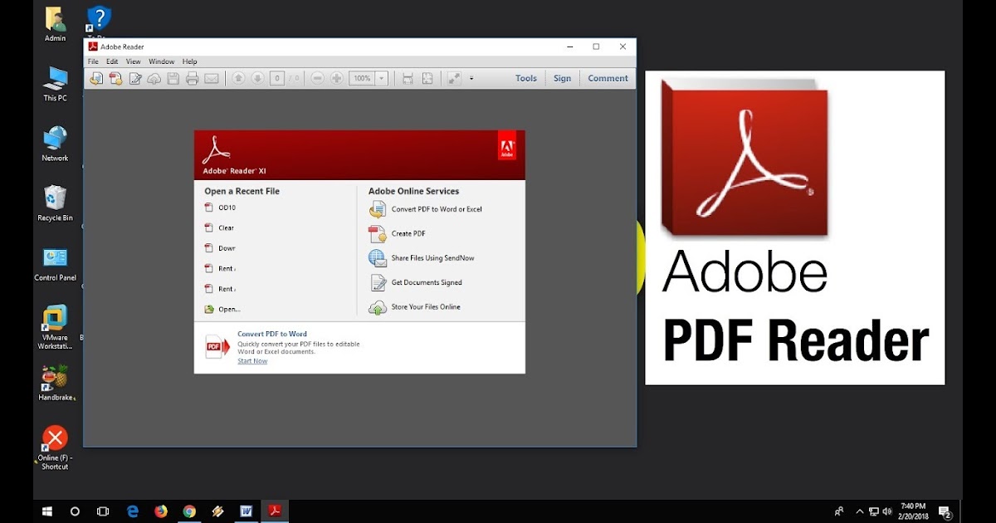Open the Tools pane
The height and width of the screenshot is (523, 996).
coord(526,78)
